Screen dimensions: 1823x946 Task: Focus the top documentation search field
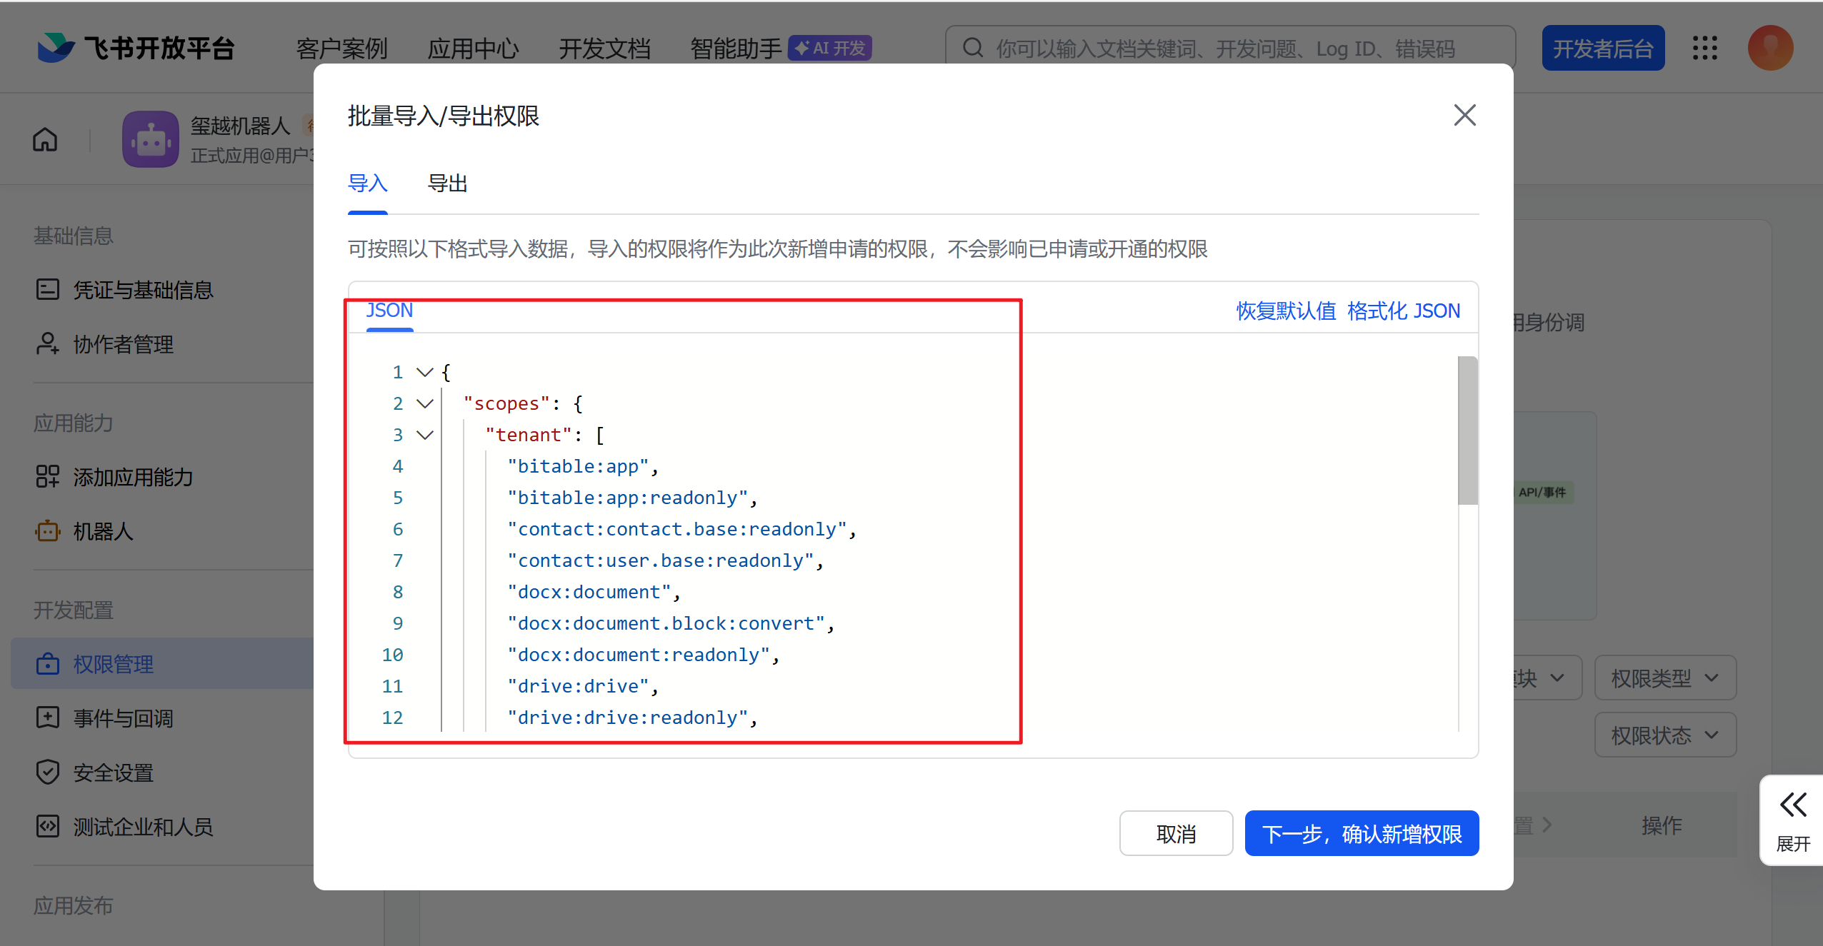point(1230,48)
